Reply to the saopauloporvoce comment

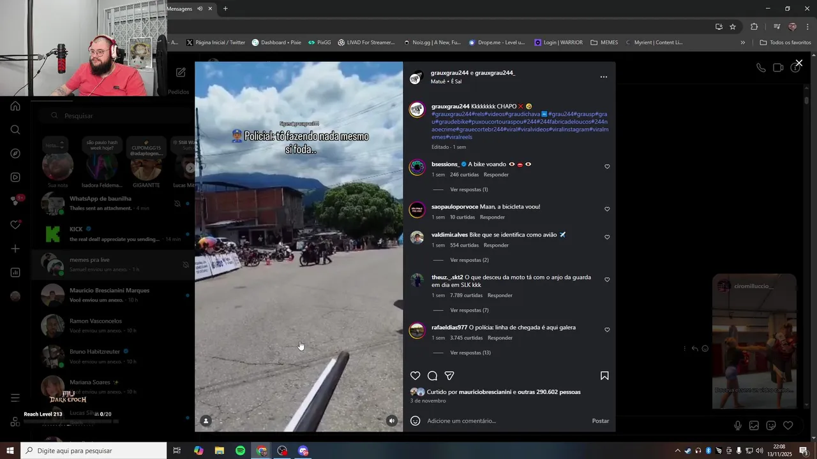click(492, 217)
